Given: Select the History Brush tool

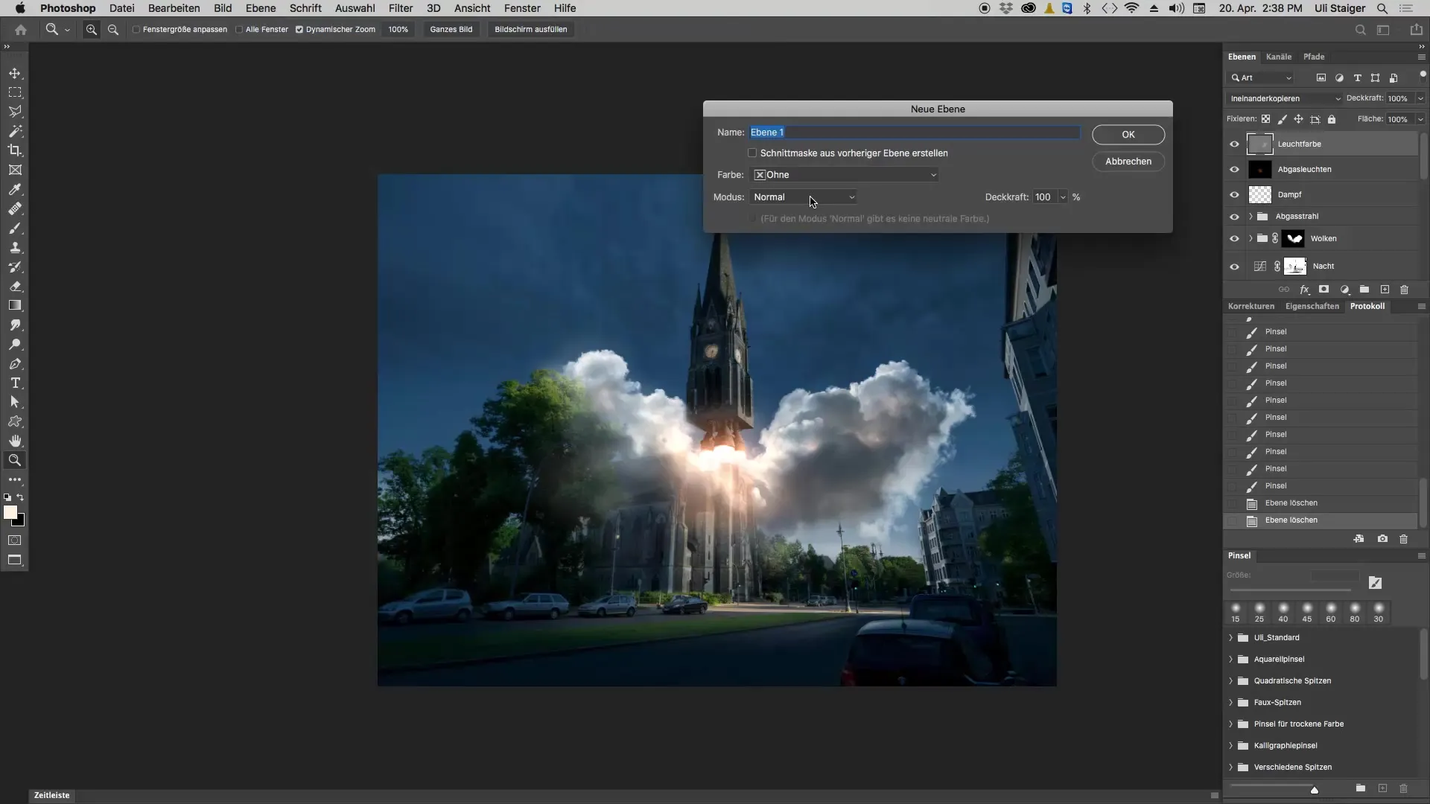Looking at the screenshot, I should [x=15, y=267].
